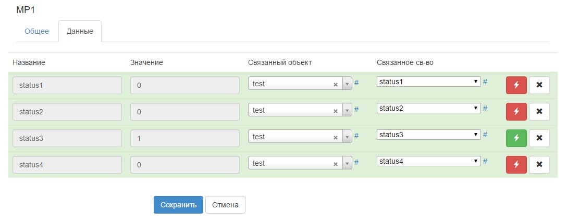Open linked property dropdown showing status4

point(428,161)
